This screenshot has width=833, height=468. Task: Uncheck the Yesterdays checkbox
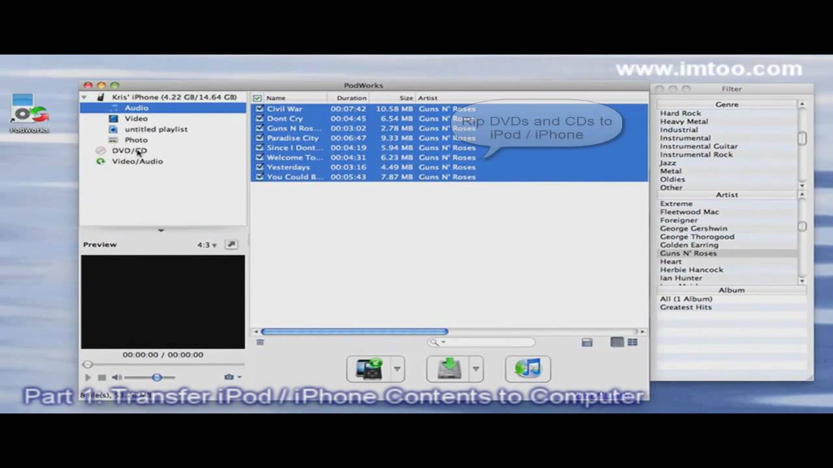pyautogui.click(x=260, y=167)
